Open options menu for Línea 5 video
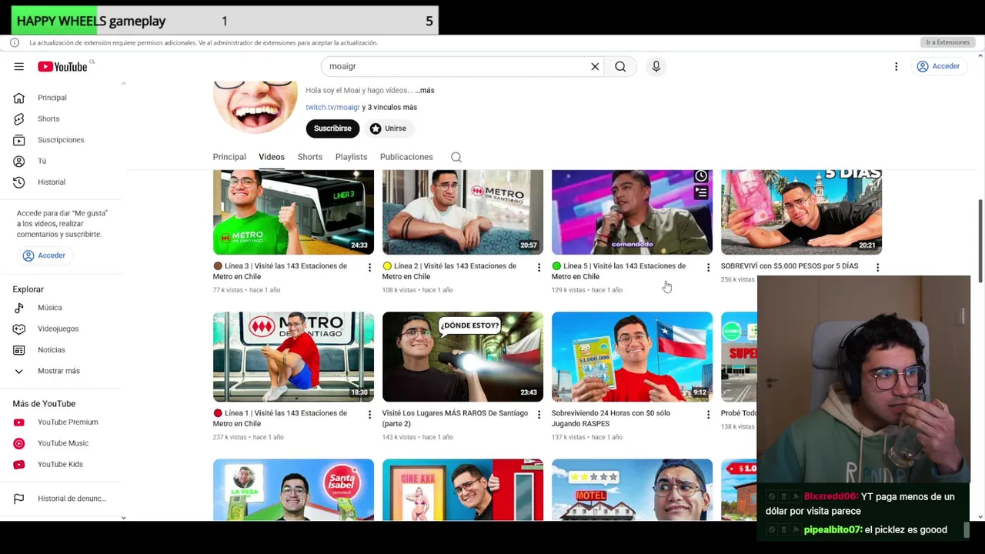The width and height of the screenshot is (985, 554). point(708,267)
